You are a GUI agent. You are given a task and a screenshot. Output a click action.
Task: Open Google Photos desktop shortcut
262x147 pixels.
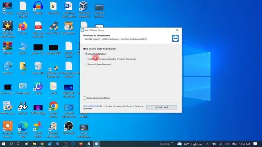(x=38, y=129)
